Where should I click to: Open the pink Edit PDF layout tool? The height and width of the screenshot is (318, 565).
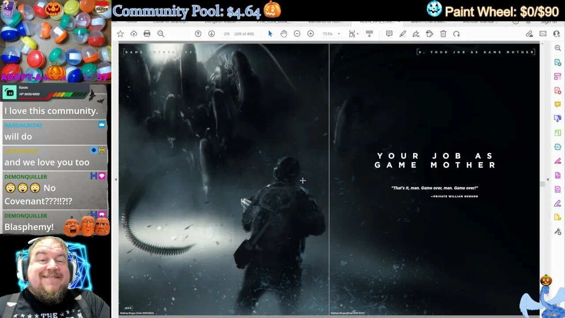[558, 77]
